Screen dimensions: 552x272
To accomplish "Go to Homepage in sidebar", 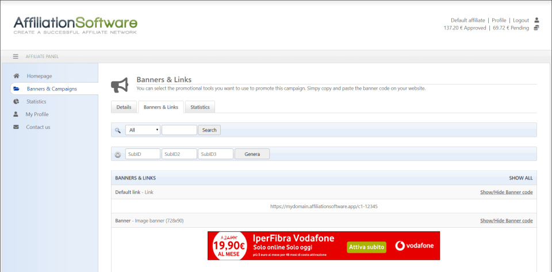I will coord(39,76).
